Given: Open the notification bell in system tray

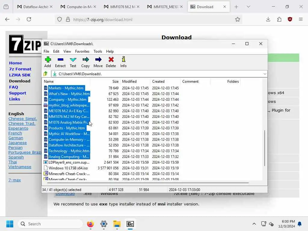Looking at the screenshot, I should [300, 224].
